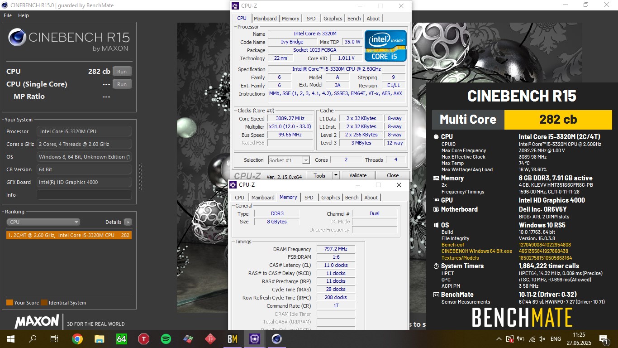The height and width of the screenshot is (348, 618).
Task: Open the Action Center notification icon
Action: click(x=603, y=339)
